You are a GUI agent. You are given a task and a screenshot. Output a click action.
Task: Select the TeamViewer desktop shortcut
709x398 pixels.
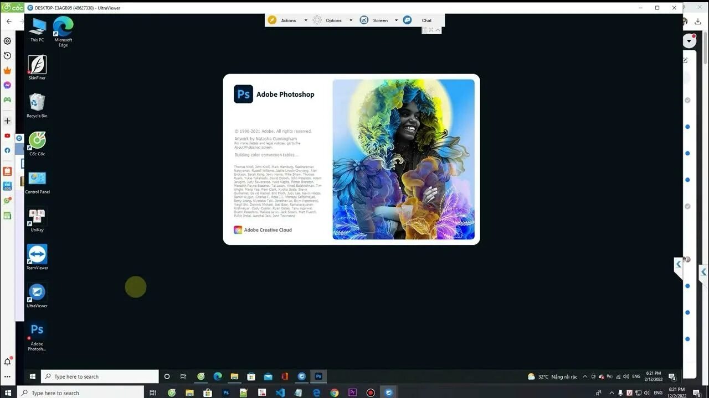tap(37, 258)
